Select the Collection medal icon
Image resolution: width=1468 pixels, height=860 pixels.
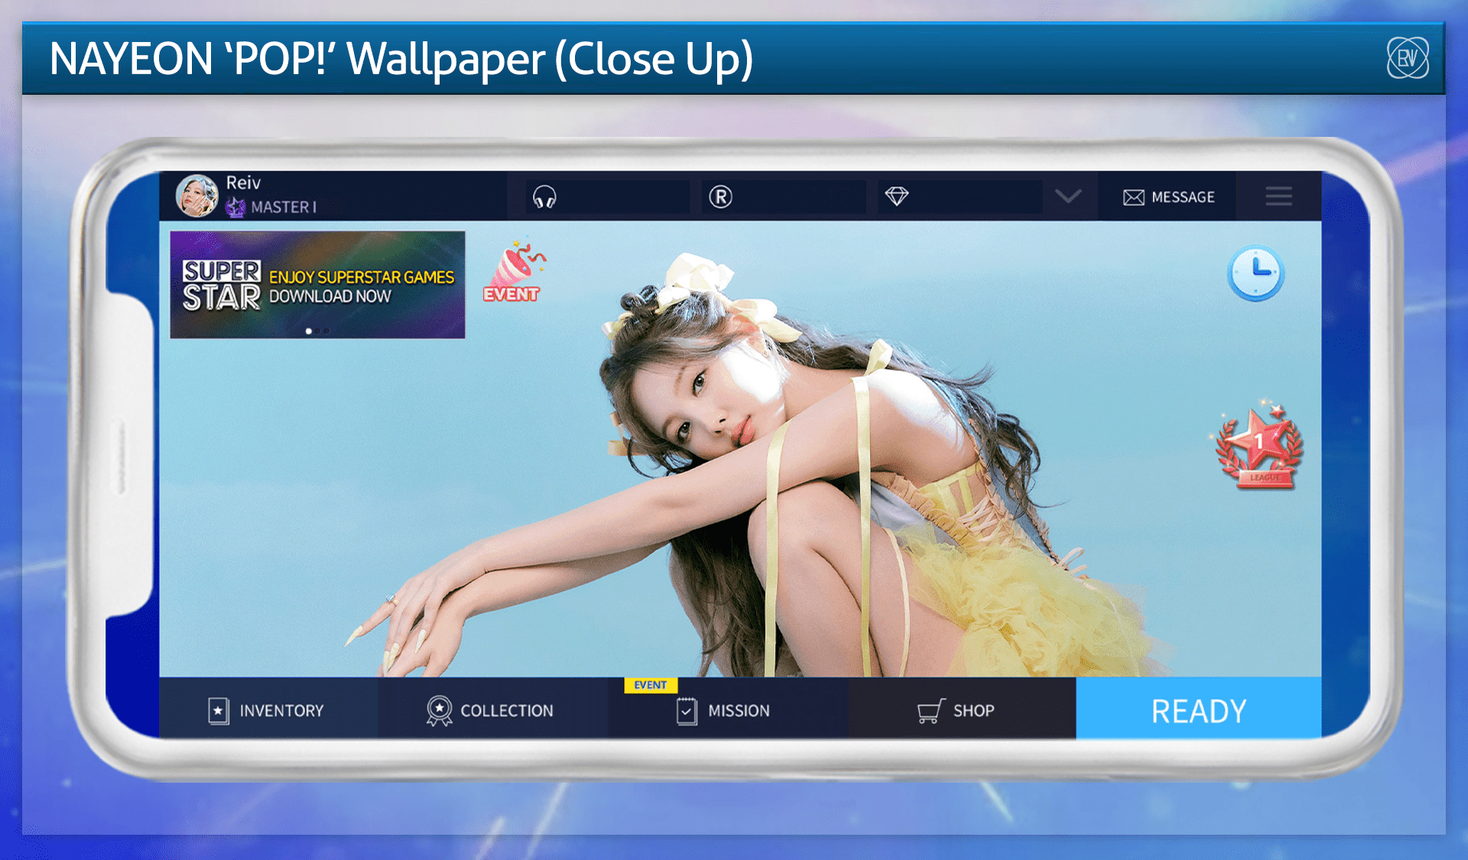pos(438,709)
